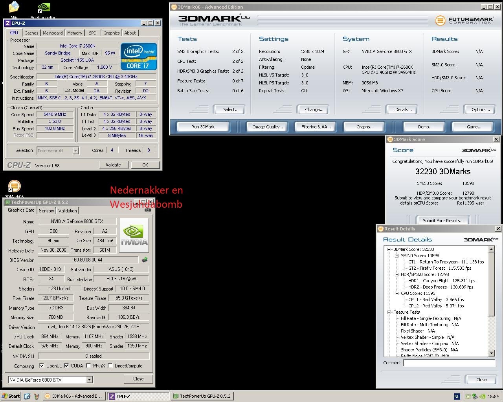Toggle the DirectCompute checkbox

[x=110, y=366]
